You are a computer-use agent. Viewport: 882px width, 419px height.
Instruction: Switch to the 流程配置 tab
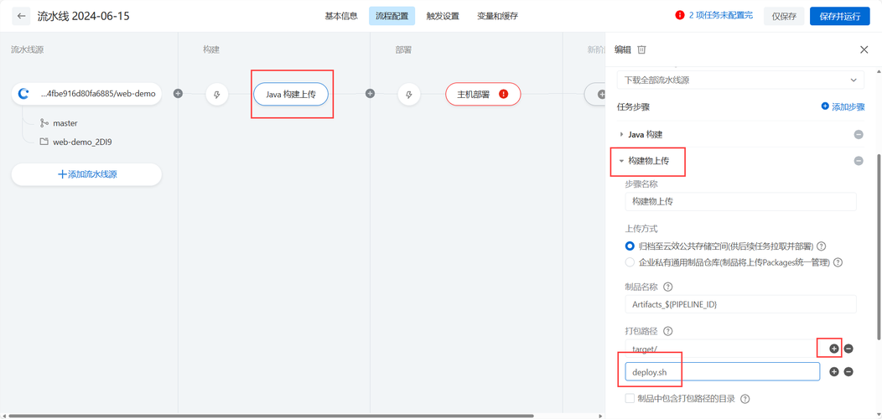392,16
